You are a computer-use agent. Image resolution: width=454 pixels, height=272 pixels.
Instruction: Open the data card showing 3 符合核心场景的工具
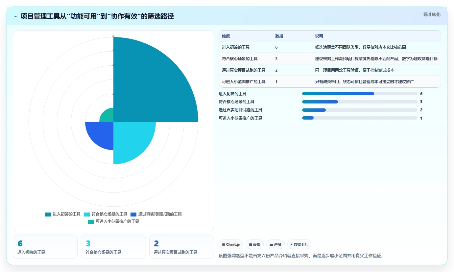pos(113,247)
